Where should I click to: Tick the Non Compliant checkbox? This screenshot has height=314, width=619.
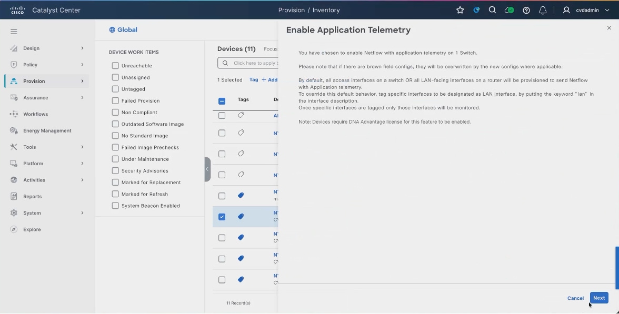pyautogui.click(x=115, y=113)
